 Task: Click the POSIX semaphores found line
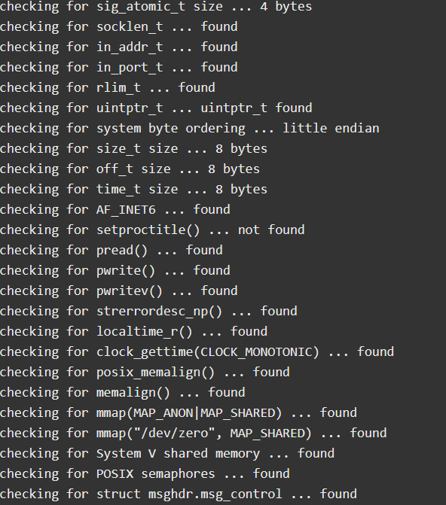145,473
